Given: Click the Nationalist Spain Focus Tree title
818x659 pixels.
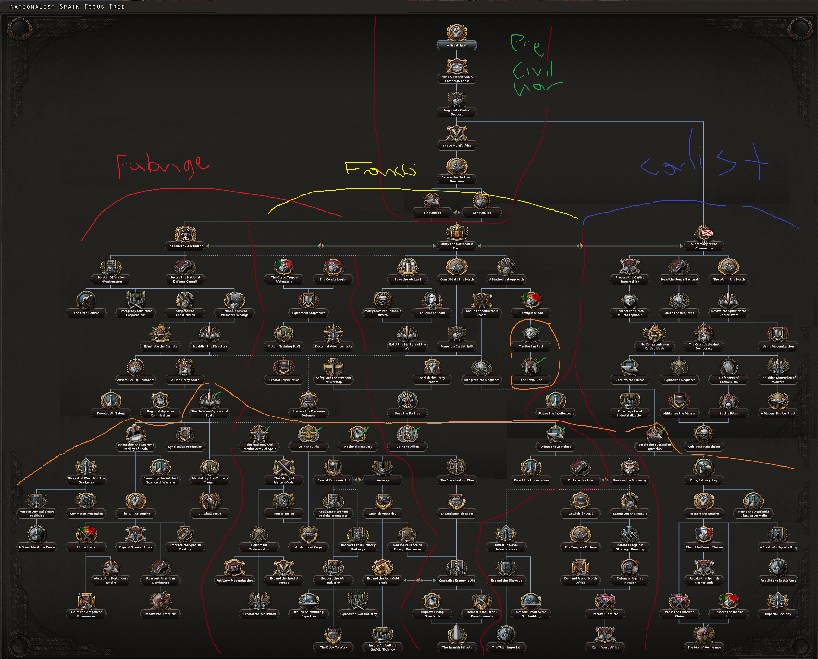Looking at the screenshot, I should coord(67,6).
